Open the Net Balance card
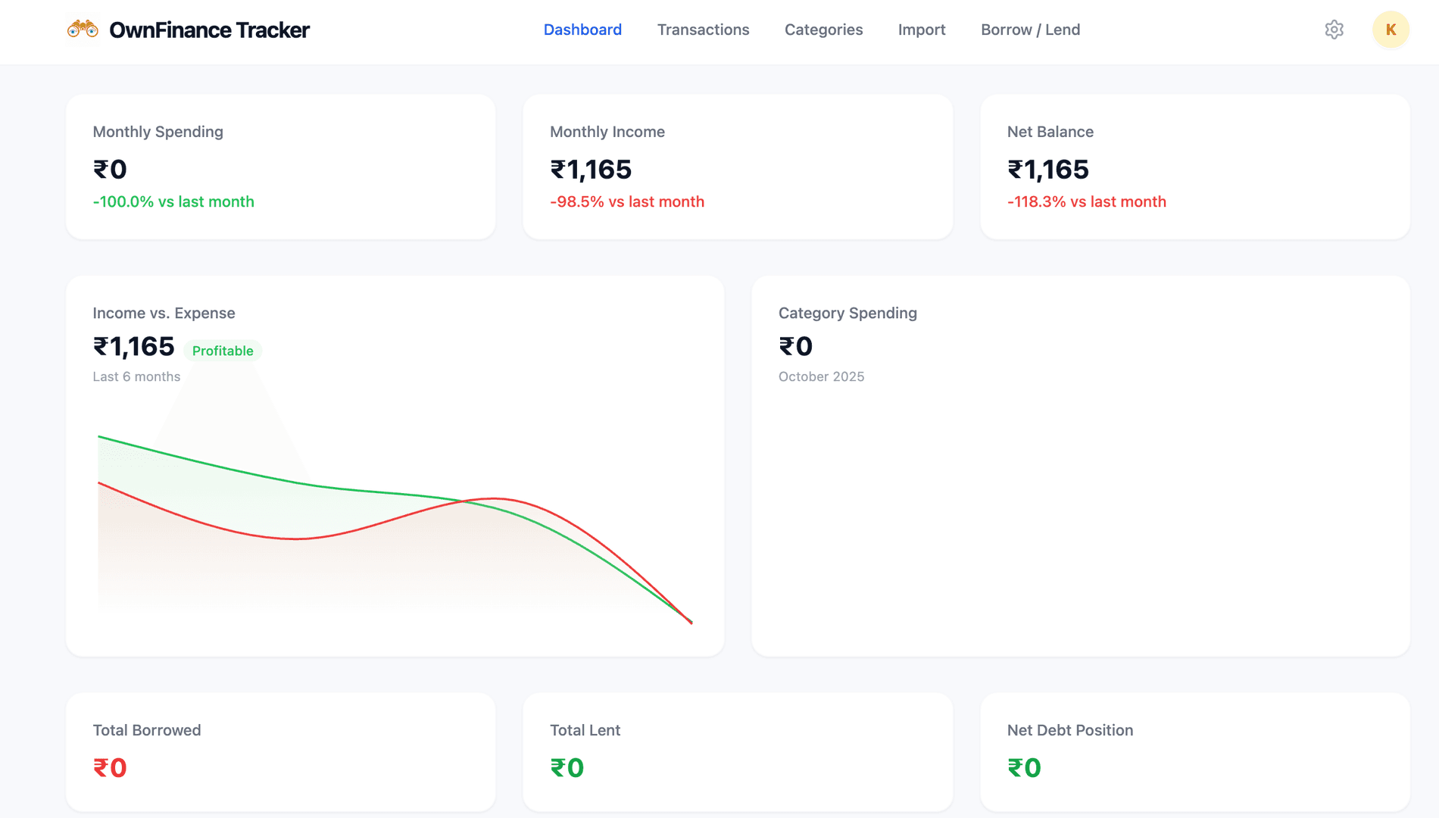Viewport: 1439px width, 818px height. coord(1194,167)
